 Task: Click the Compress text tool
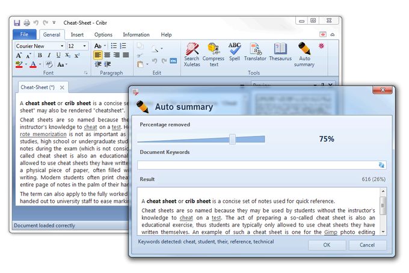pyautogui.click(x=214, y=55)
